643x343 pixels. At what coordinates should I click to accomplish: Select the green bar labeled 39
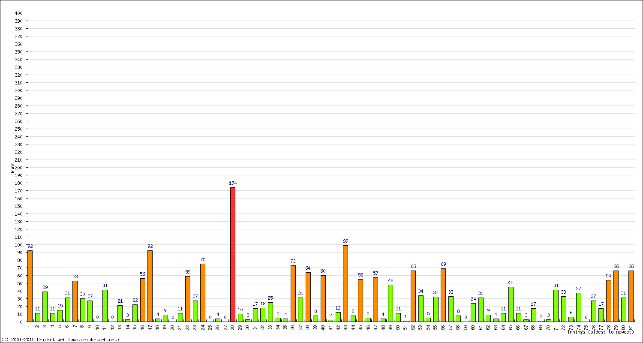[x=45, y=307]
